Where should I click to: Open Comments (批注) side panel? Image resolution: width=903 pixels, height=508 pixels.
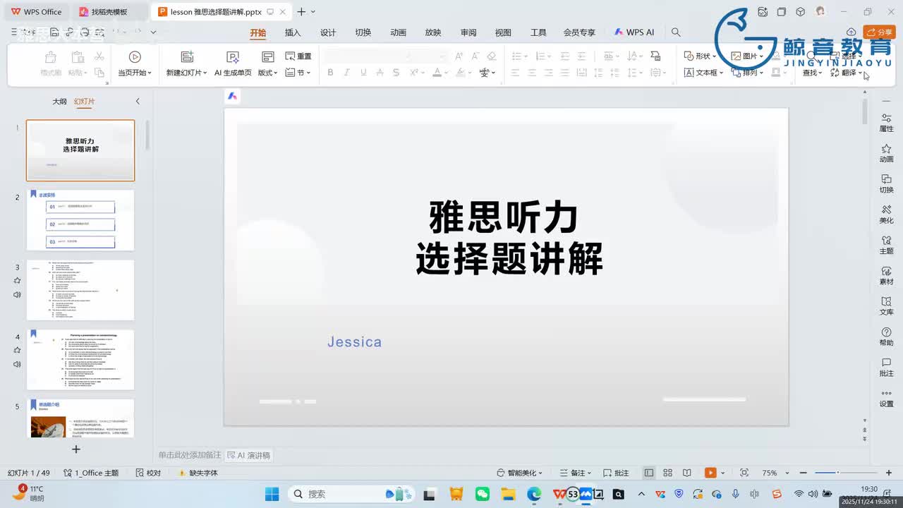(886, 367)
